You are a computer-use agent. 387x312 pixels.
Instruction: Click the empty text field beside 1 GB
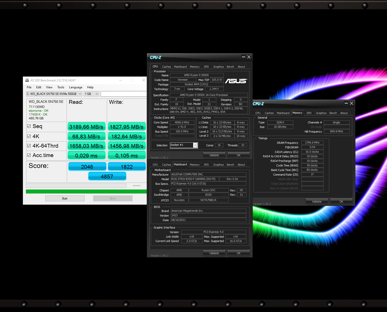(124, 94)
